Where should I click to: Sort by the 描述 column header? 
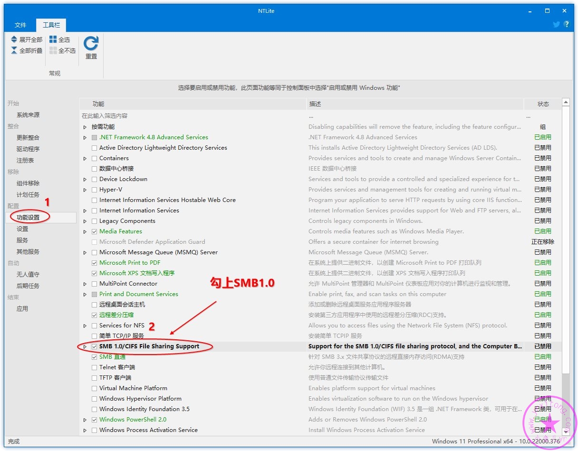click(x=415, y=104)
